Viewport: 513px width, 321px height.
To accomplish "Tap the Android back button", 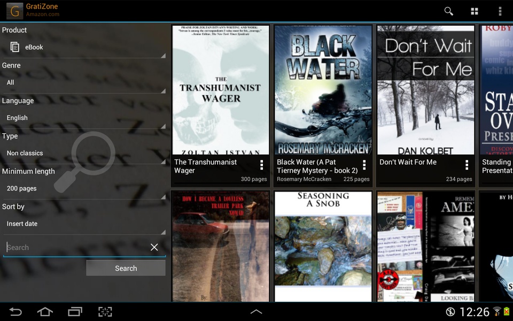I will [x=15, y=311].
